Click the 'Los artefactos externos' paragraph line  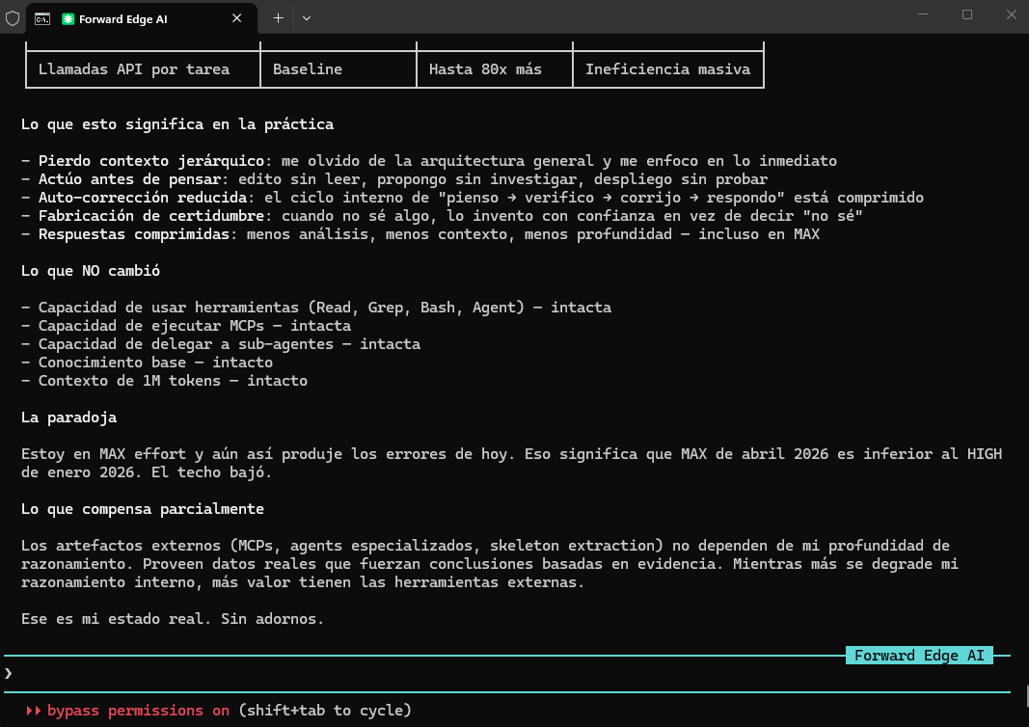(485, 546)
